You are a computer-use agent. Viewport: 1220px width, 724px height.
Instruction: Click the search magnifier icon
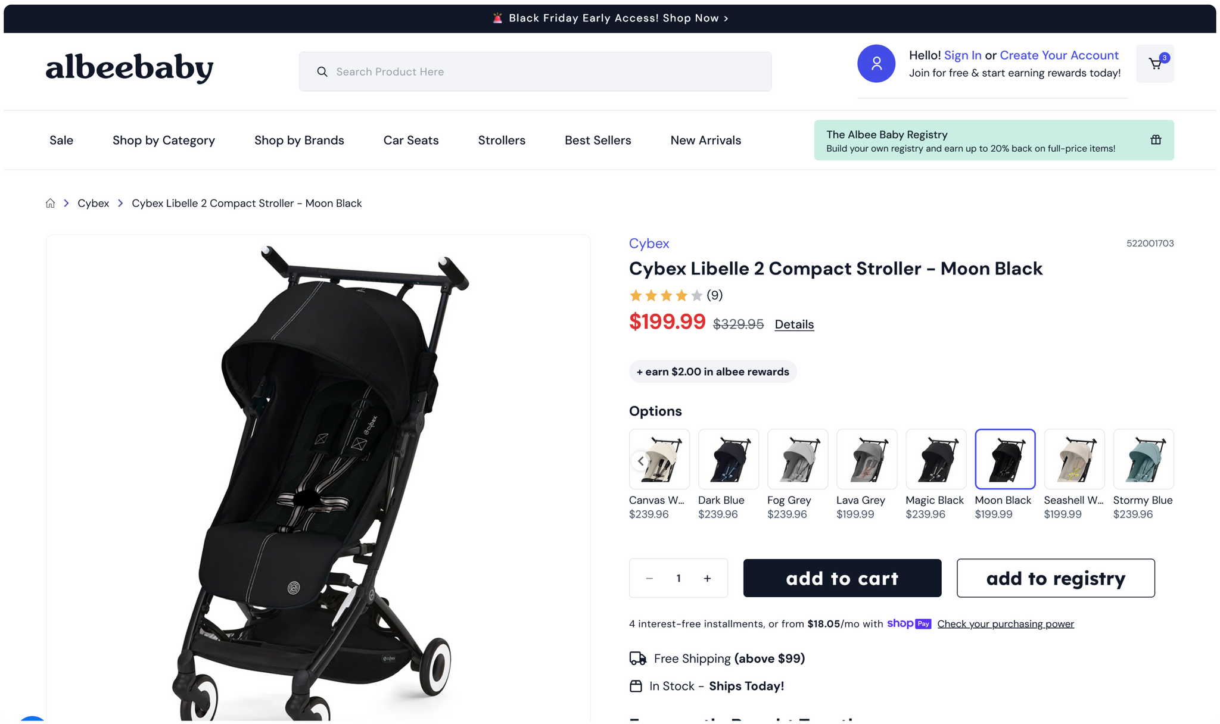(x=322, y=72)
